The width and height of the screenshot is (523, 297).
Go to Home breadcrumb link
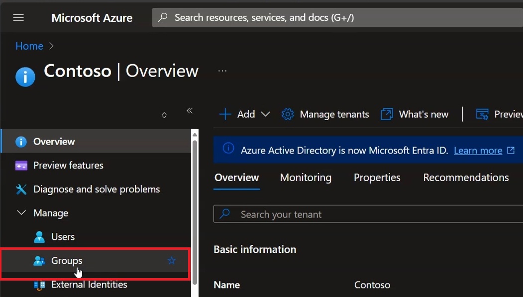click(29, 46)
